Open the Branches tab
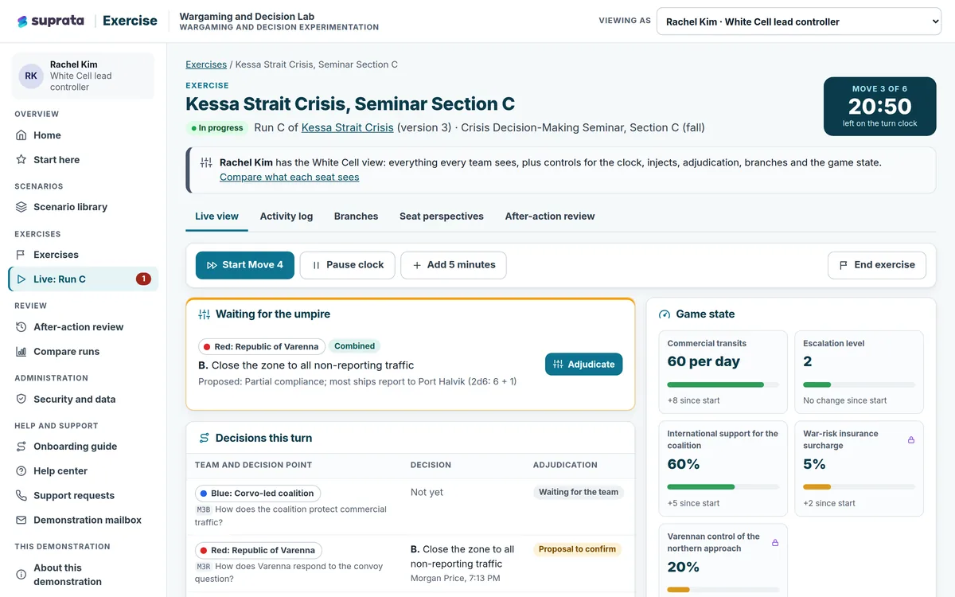 (x=356, y=217)
